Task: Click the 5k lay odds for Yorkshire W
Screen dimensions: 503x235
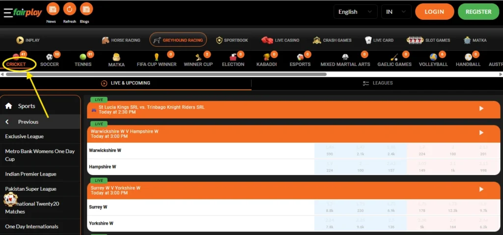Action: pyautogui.click(x=422, y=223)
